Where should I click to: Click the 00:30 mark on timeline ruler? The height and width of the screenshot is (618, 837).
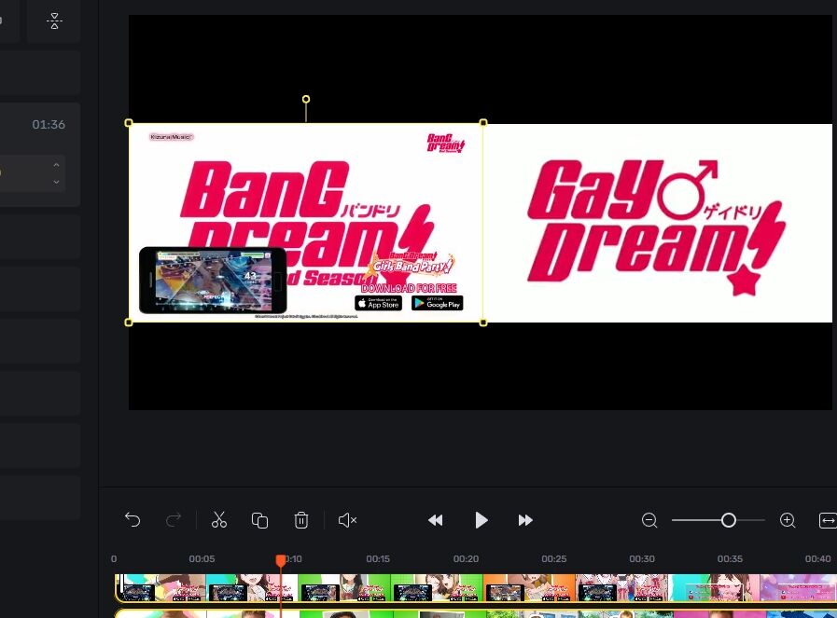tap(642, 559)
